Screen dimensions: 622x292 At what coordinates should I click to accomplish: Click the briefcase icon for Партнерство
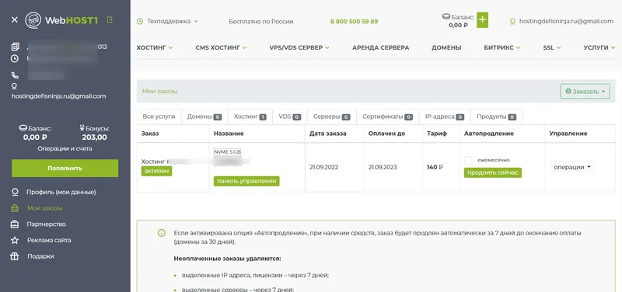point(15,224)
